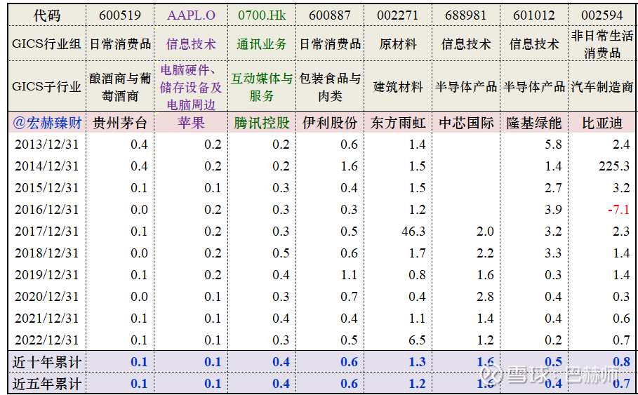Viewport: 638px width, 395px height.
Task: Click 1.3 in the 近十年累计 row
Action: (x=418, y=362)
